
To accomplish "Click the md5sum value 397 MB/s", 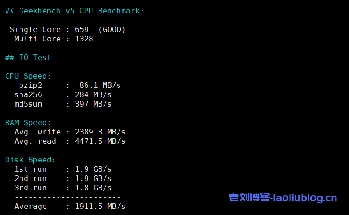I will pos(93,104).
